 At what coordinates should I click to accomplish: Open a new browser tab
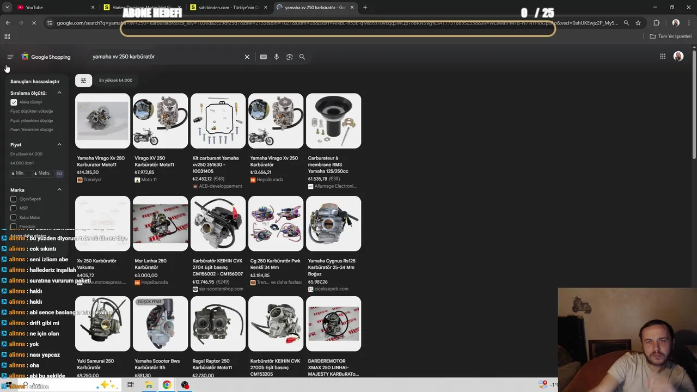pyautogui.click(x=365, y=8)
